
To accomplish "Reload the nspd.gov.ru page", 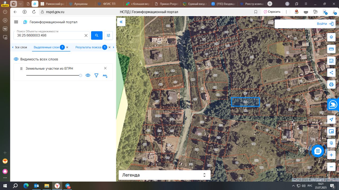I will (34, 12).
